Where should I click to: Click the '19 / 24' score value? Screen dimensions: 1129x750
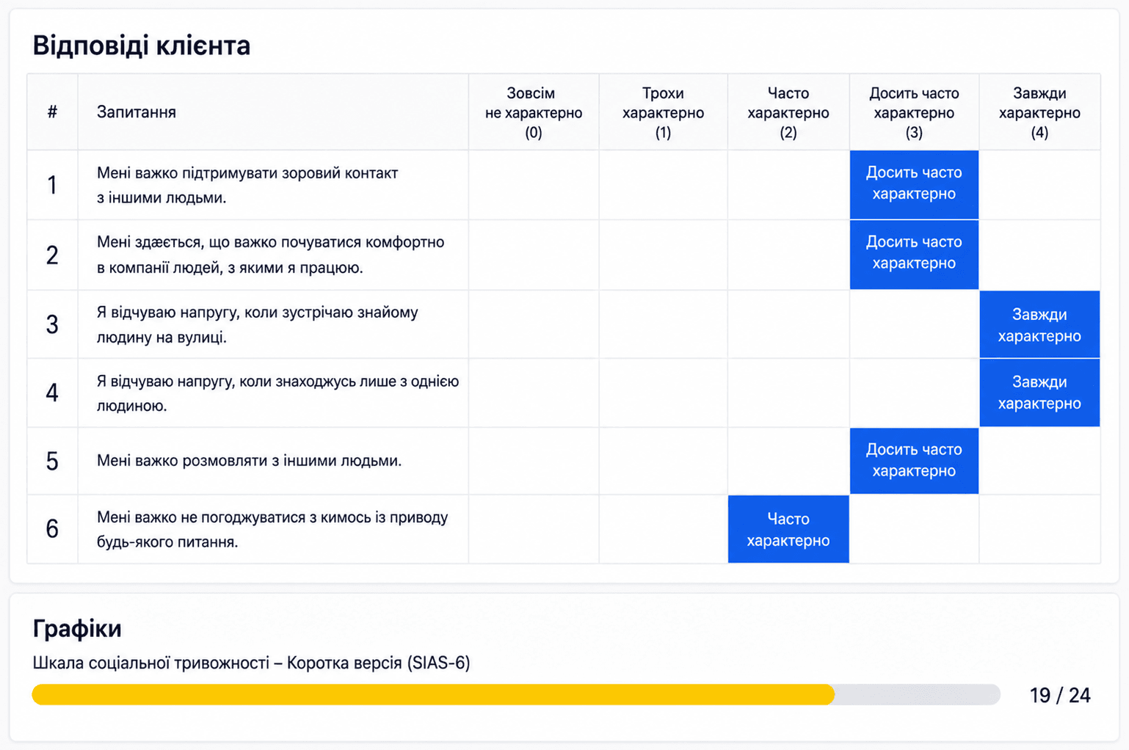pos(1060,695)
